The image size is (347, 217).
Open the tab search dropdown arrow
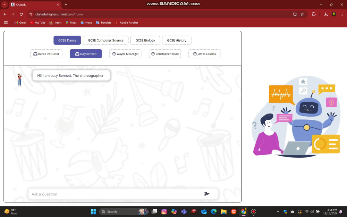(5, 5)
